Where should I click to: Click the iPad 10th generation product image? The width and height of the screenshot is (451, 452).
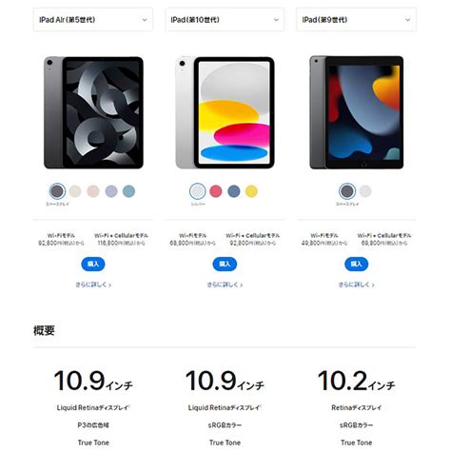point(225,112)
